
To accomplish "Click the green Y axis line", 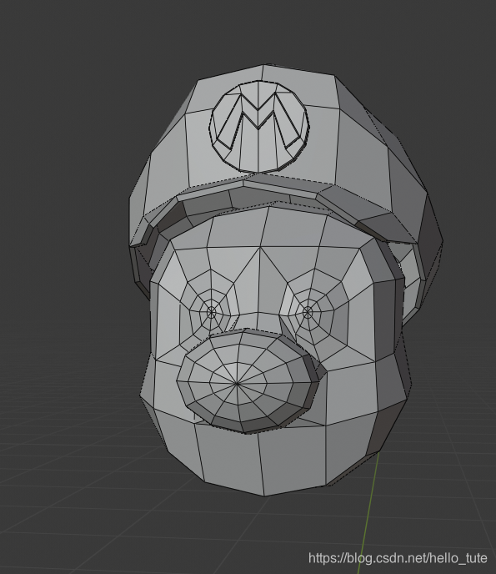I will [x=368, y=512].
